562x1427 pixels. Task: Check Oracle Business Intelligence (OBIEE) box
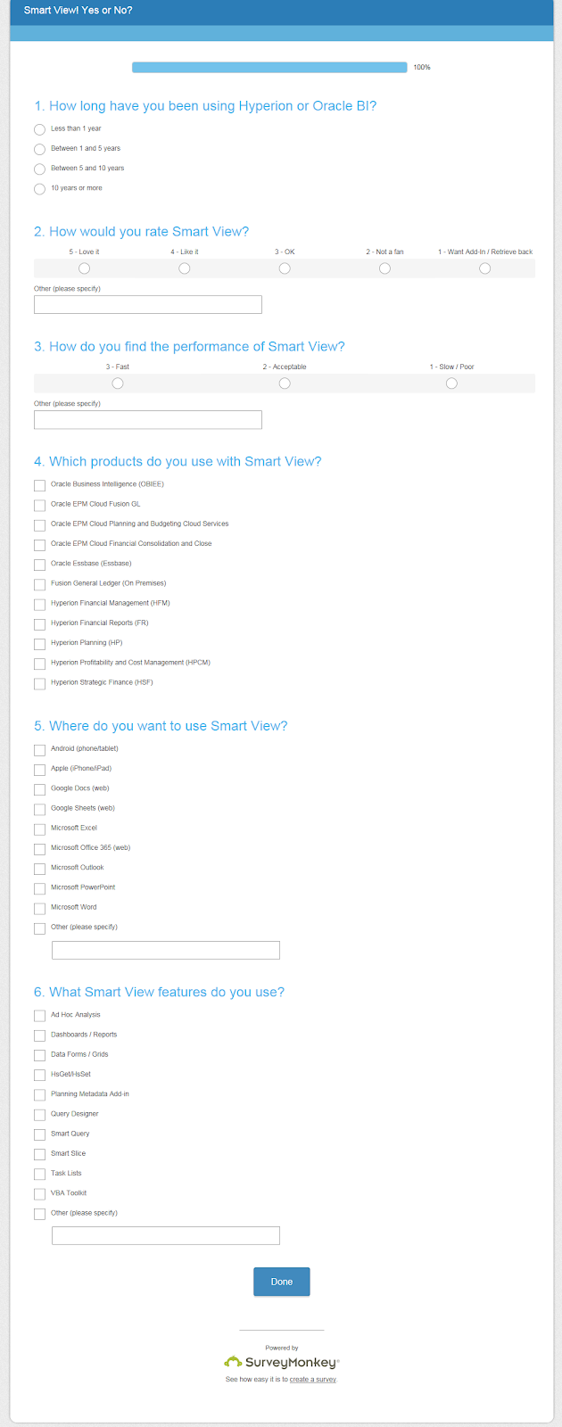click(x=39, y=486)
